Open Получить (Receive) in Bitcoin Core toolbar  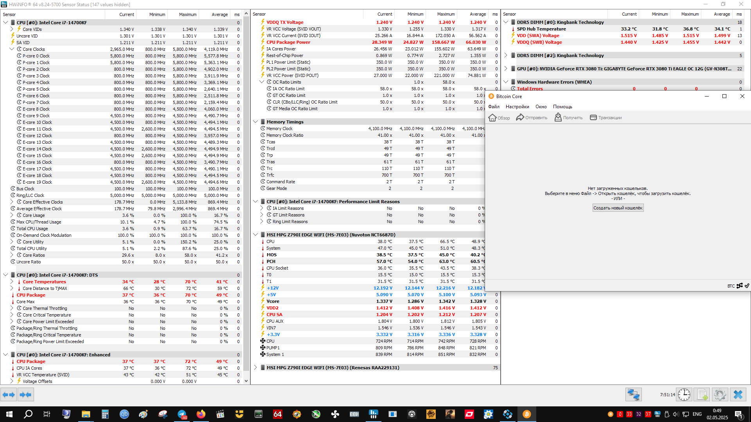tap(568, 118)
